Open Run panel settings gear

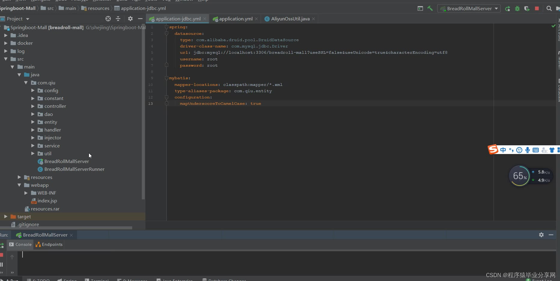[x=541, y=235]
